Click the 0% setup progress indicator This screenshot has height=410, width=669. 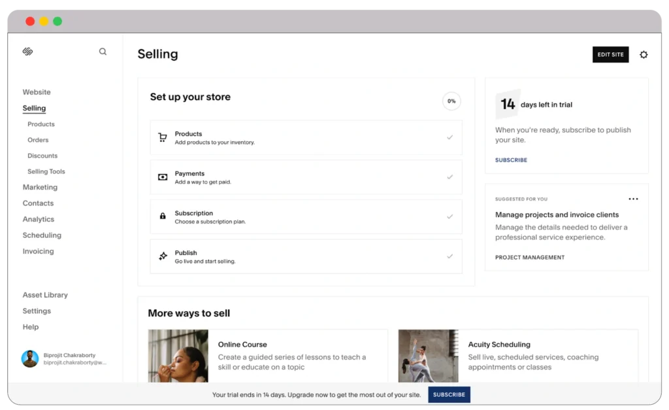pyautogui.click(x=451, y=101)
